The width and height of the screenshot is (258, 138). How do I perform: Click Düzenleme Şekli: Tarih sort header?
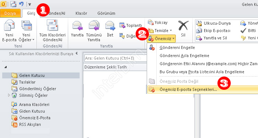click(115, 67)
